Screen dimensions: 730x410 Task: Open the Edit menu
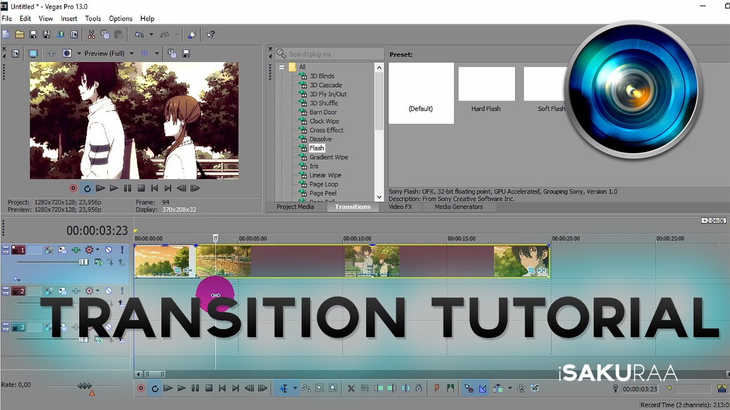click(25, 19)
